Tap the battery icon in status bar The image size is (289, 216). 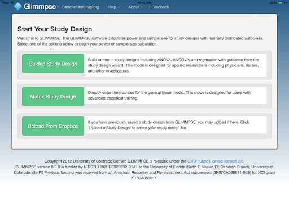281,3
